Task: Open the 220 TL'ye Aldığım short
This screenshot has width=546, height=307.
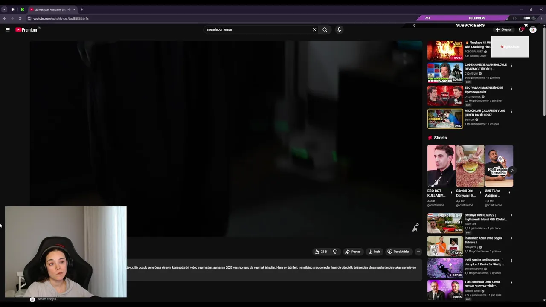Action: pyautogui.click(x=499, y=166)
